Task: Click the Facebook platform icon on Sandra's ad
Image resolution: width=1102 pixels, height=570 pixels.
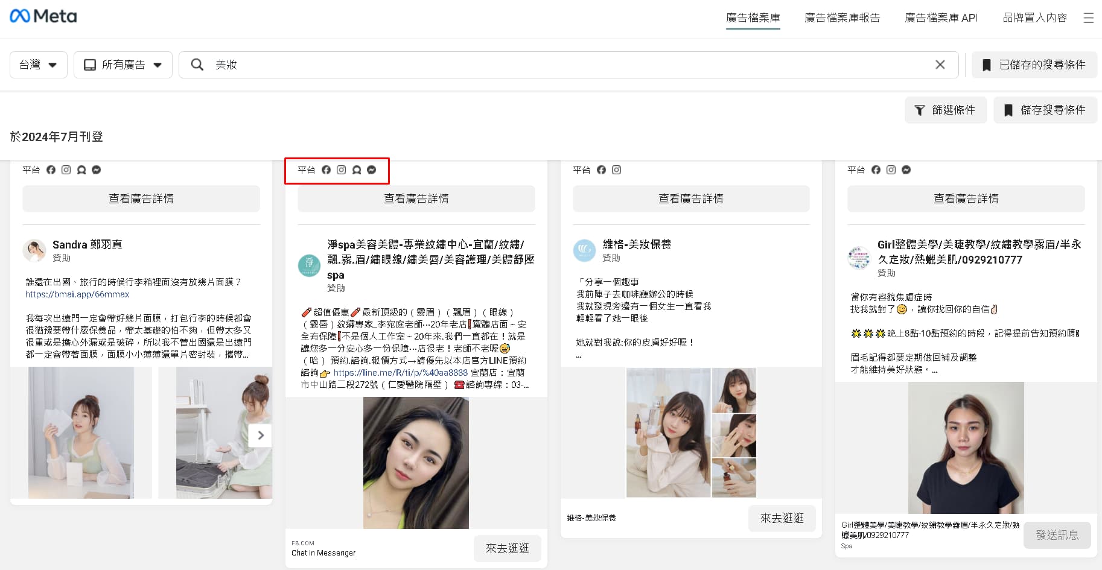Action: point(51,170)
